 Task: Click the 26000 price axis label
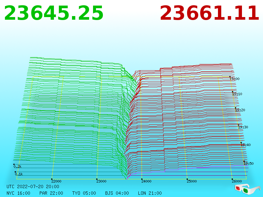coord(237,181)
